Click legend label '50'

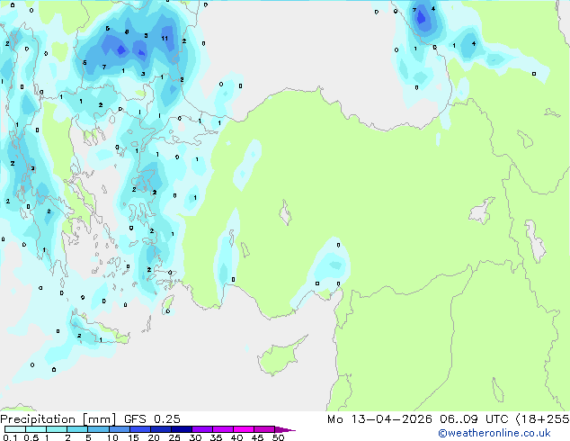pyautogui.click(x=278, y=437)
